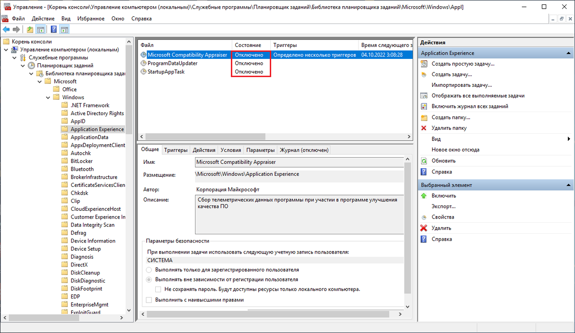Click the red X Удалить папку icon

(424, 128)
